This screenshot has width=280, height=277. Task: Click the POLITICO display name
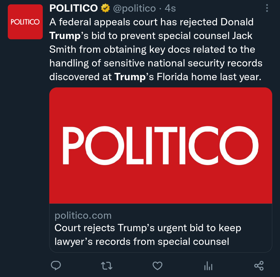73,9
